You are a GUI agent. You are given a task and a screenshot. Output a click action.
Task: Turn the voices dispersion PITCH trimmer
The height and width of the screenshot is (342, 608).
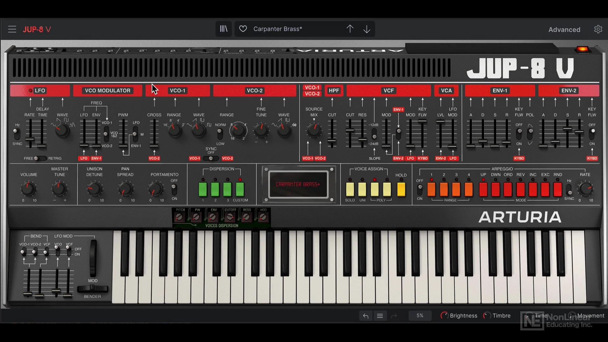tap(180, 217)
